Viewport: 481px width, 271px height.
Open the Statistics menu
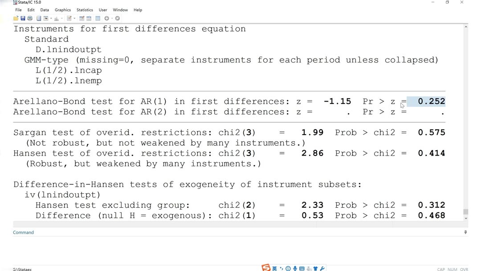pyautogui.click(x=85, y=10)
